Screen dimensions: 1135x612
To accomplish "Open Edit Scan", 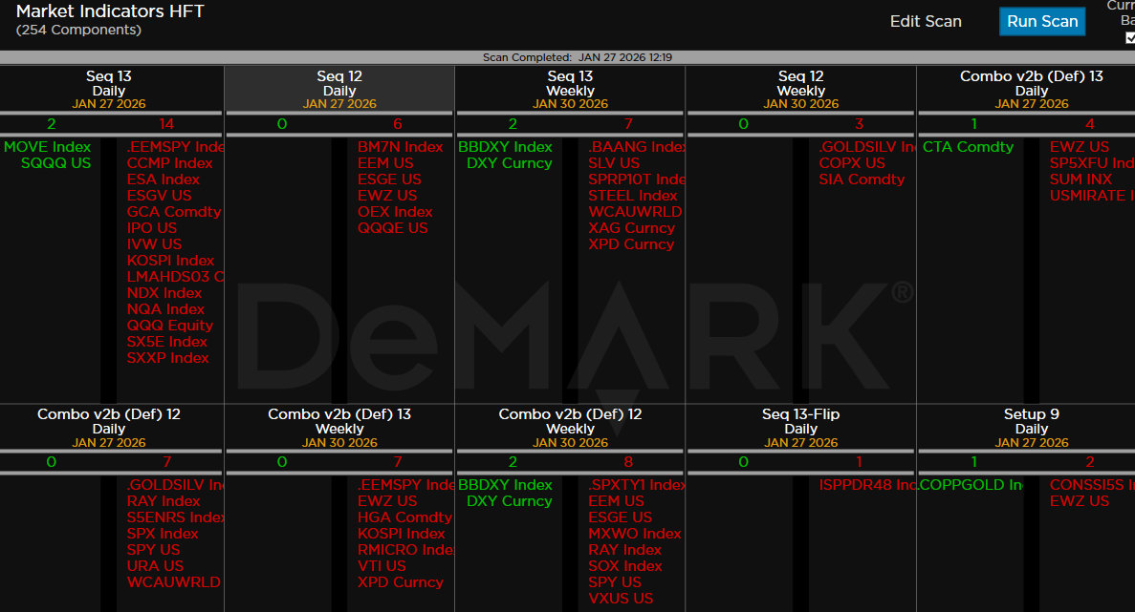I will pos(926,21).
